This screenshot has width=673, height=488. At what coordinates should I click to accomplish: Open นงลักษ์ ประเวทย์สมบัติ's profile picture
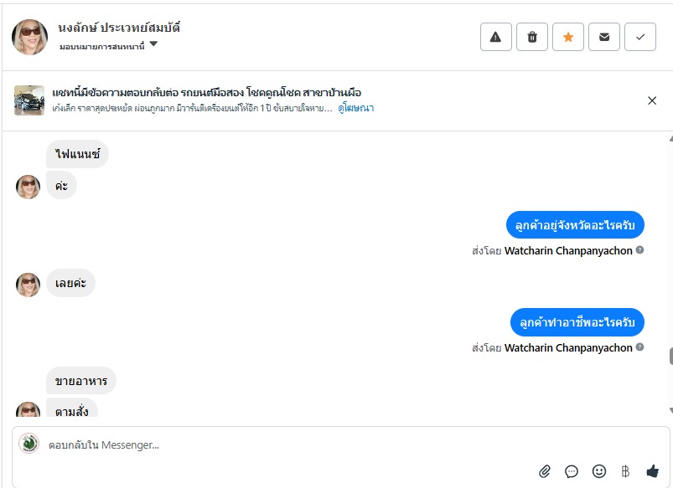29,37
